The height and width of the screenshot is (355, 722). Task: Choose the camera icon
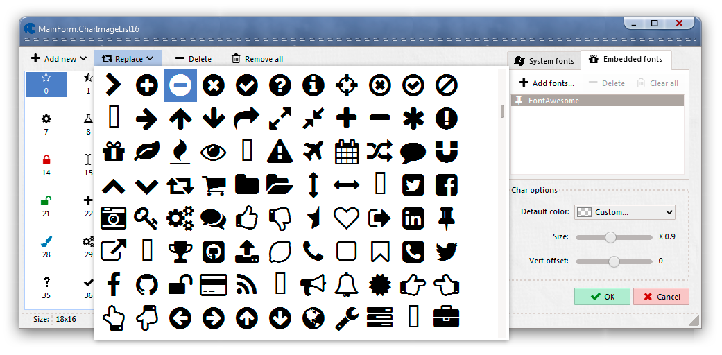tap(113, 218)
